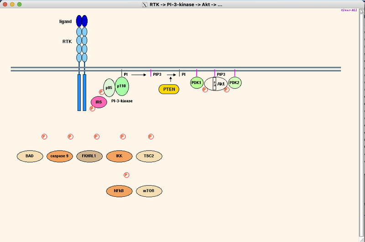Click the scroll-up arrow of vertical scrollbar
The image size is (365, 242).
362,11
